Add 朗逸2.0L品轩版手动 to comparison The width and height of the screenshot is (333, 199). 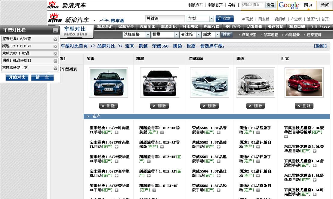pos(258,161)
